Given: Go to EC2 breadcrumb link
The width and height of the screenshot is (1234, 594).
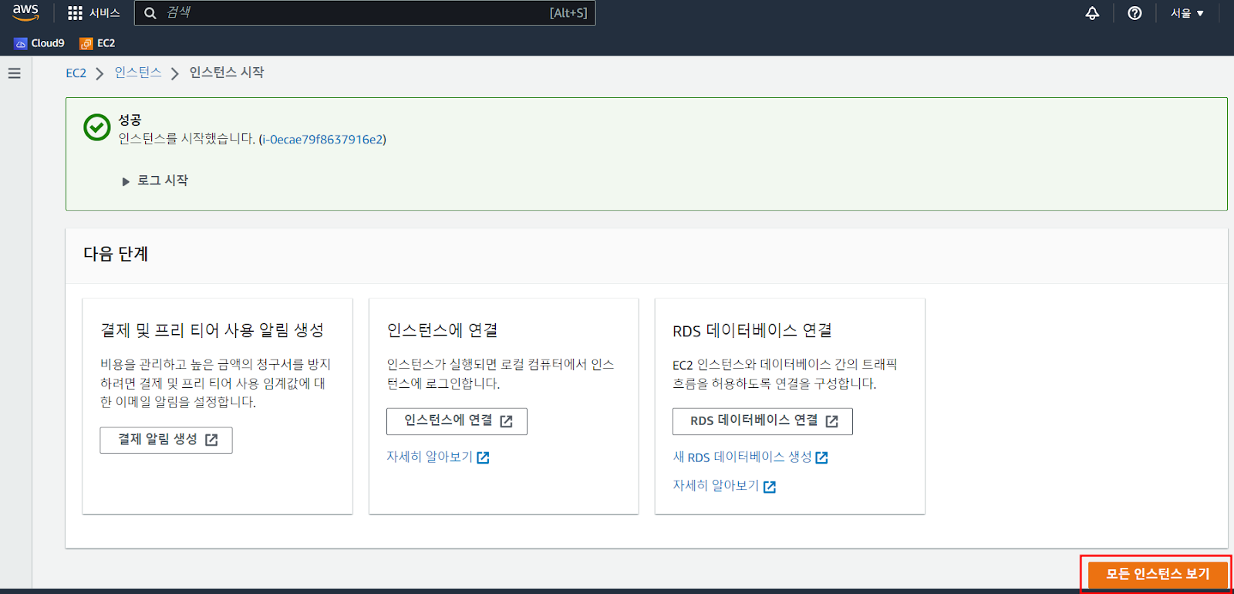Looking at the screenshot, I should pyautogui.click(x=76, y=73).
